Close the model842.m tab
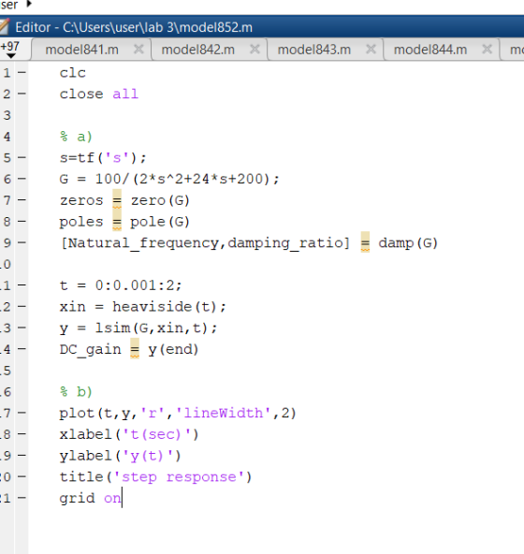 coord(255,50)
